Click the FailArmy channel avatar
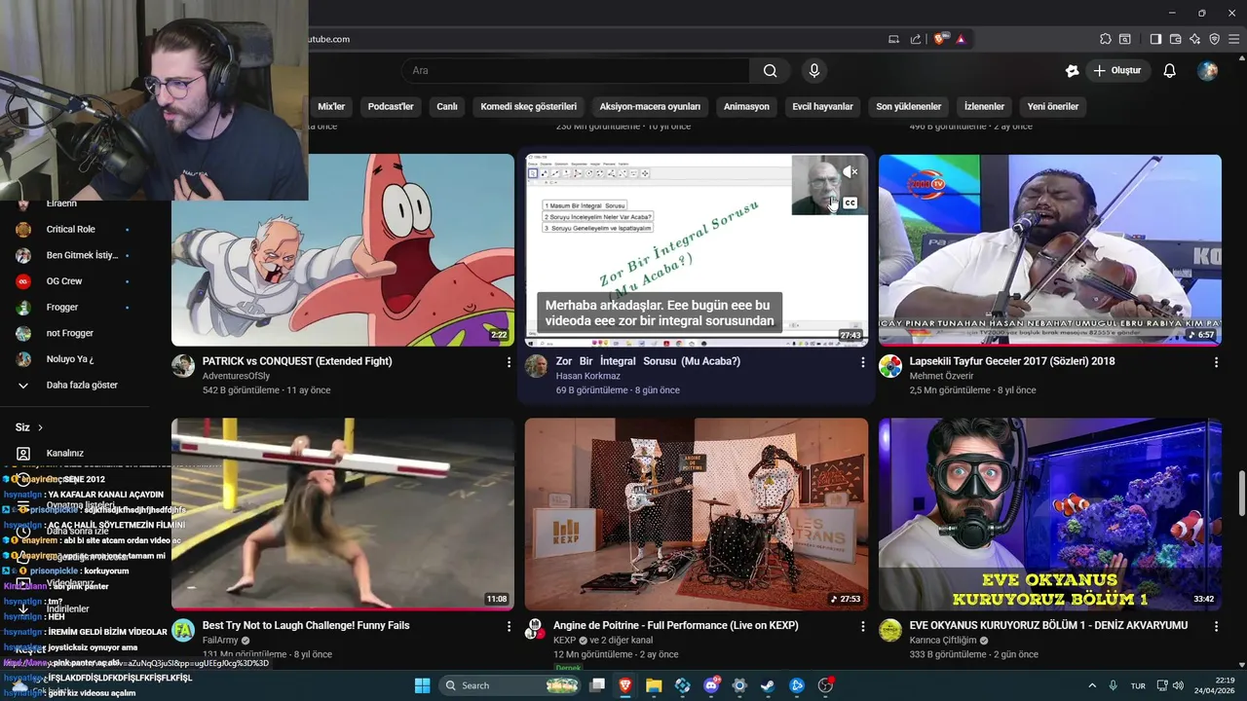Viewport: 1247px width, 701px height. coord(183,630)
